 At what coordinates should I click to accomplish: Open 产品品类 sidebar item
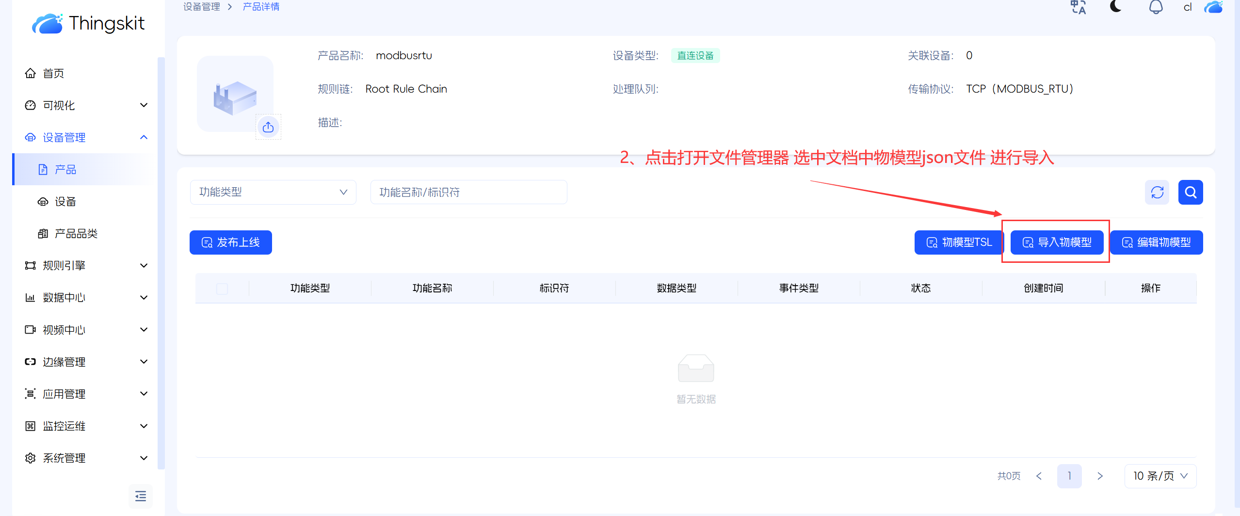coord(76,234)
